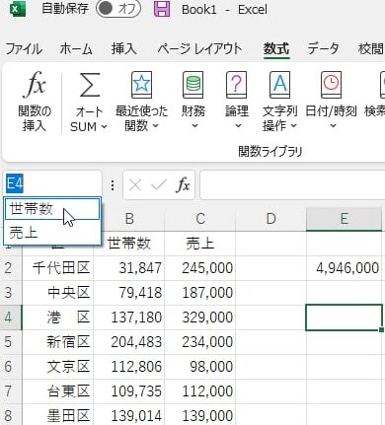Click the Name Box showing E4
Viewport: 385px width, 425px height.
(52, 184)
